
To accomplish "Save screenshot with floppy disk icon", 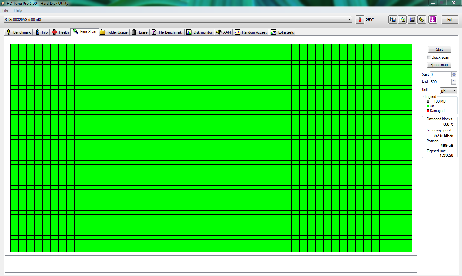I will click(412, 20).
